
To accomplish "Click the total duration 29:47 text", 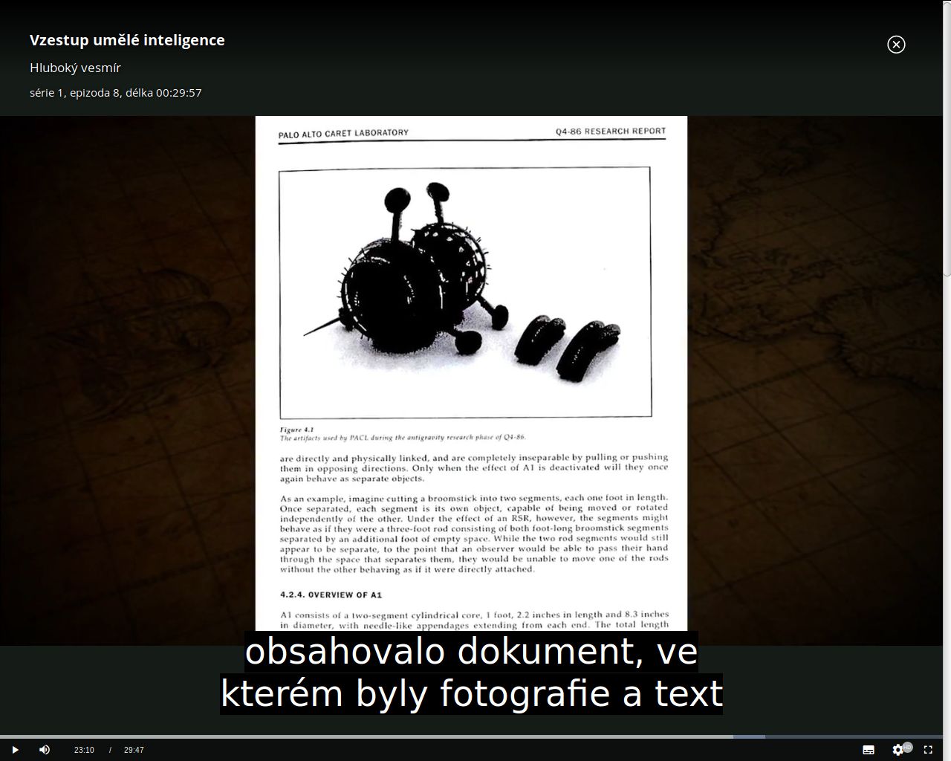I will point(134,750).
